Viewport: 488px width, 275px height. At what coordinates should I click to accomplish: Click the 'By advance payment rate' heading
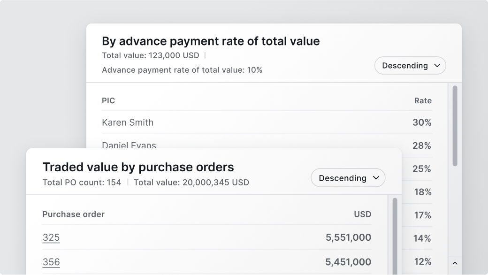(x=211, y=41)
